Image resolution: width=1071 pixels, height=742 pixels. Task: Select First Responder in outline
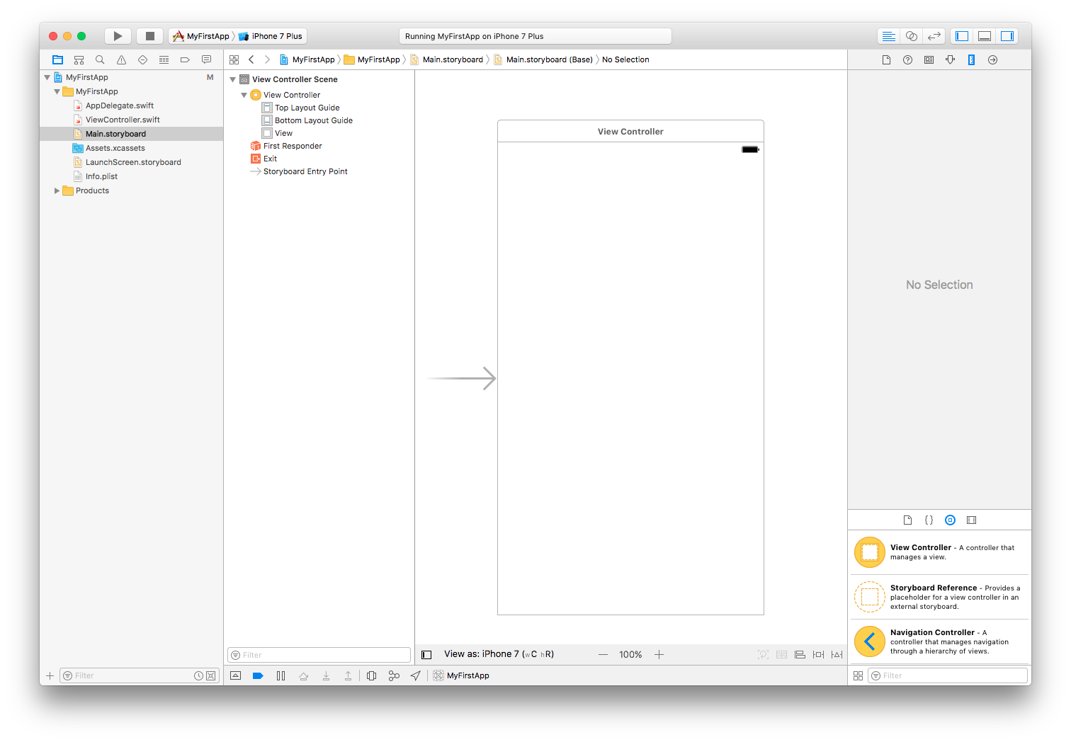coord(293,146)
